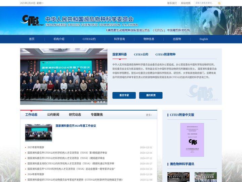The width and height of the screenshot is (242, 182).
Task: Focus the search keyword input field
Action: click(206, 3)
